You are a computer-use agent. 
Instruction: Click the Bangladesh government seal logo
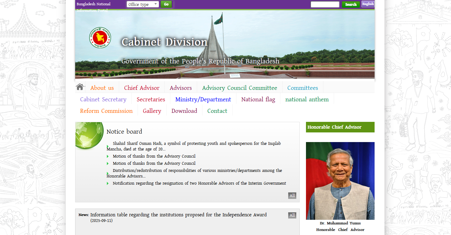coord(100,37)
